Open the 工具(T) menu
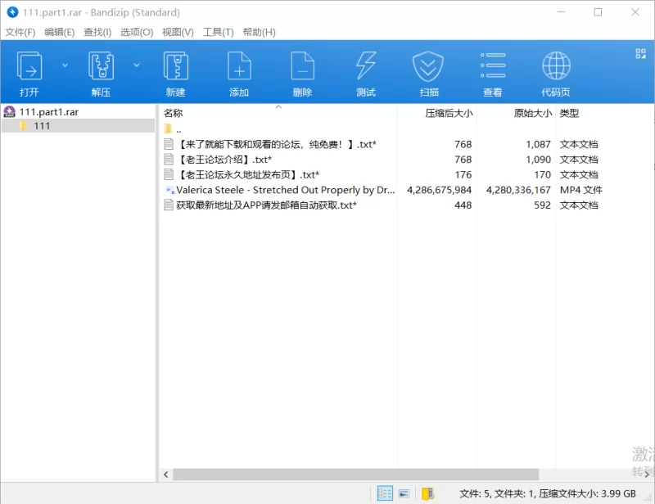This screenshot has width=655, height=504. (x=218, y=32)
